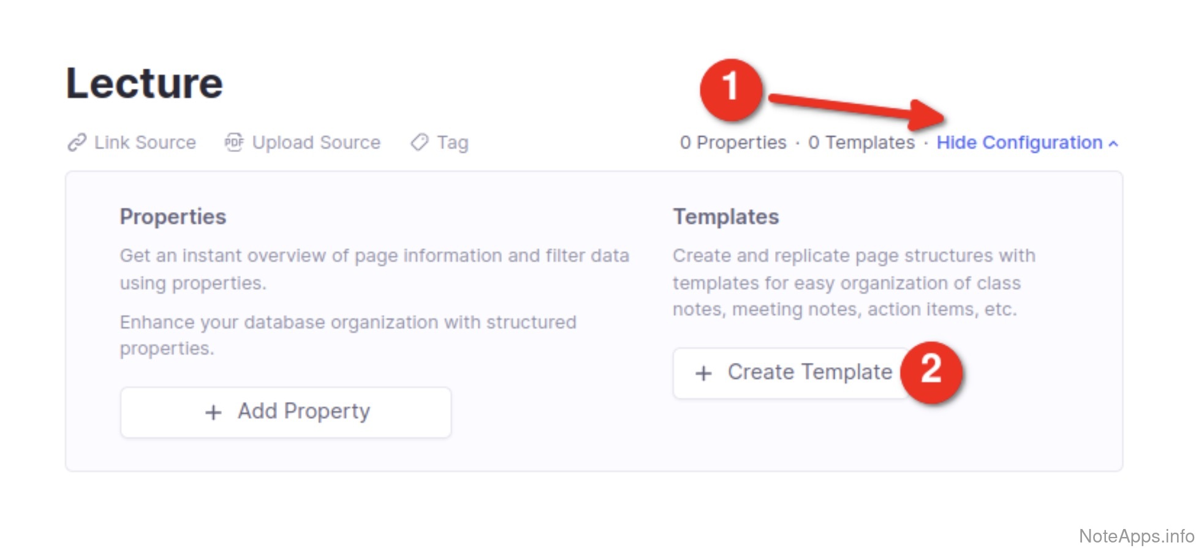This screenshot has height=548, width=1196.
Task: Click the Properties section heading
Action: (173, 217)
